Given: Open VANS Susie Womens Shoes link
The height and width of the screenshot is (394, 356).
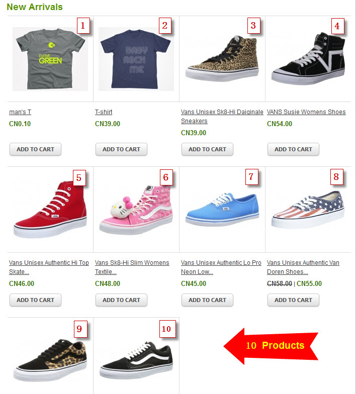Looking at the screenshot, I should 306,112.
